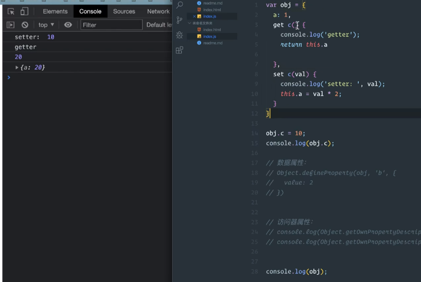Click the 'set c(val) {' code line
Screen dimensions: 421x282
click(x=295, y=74)
